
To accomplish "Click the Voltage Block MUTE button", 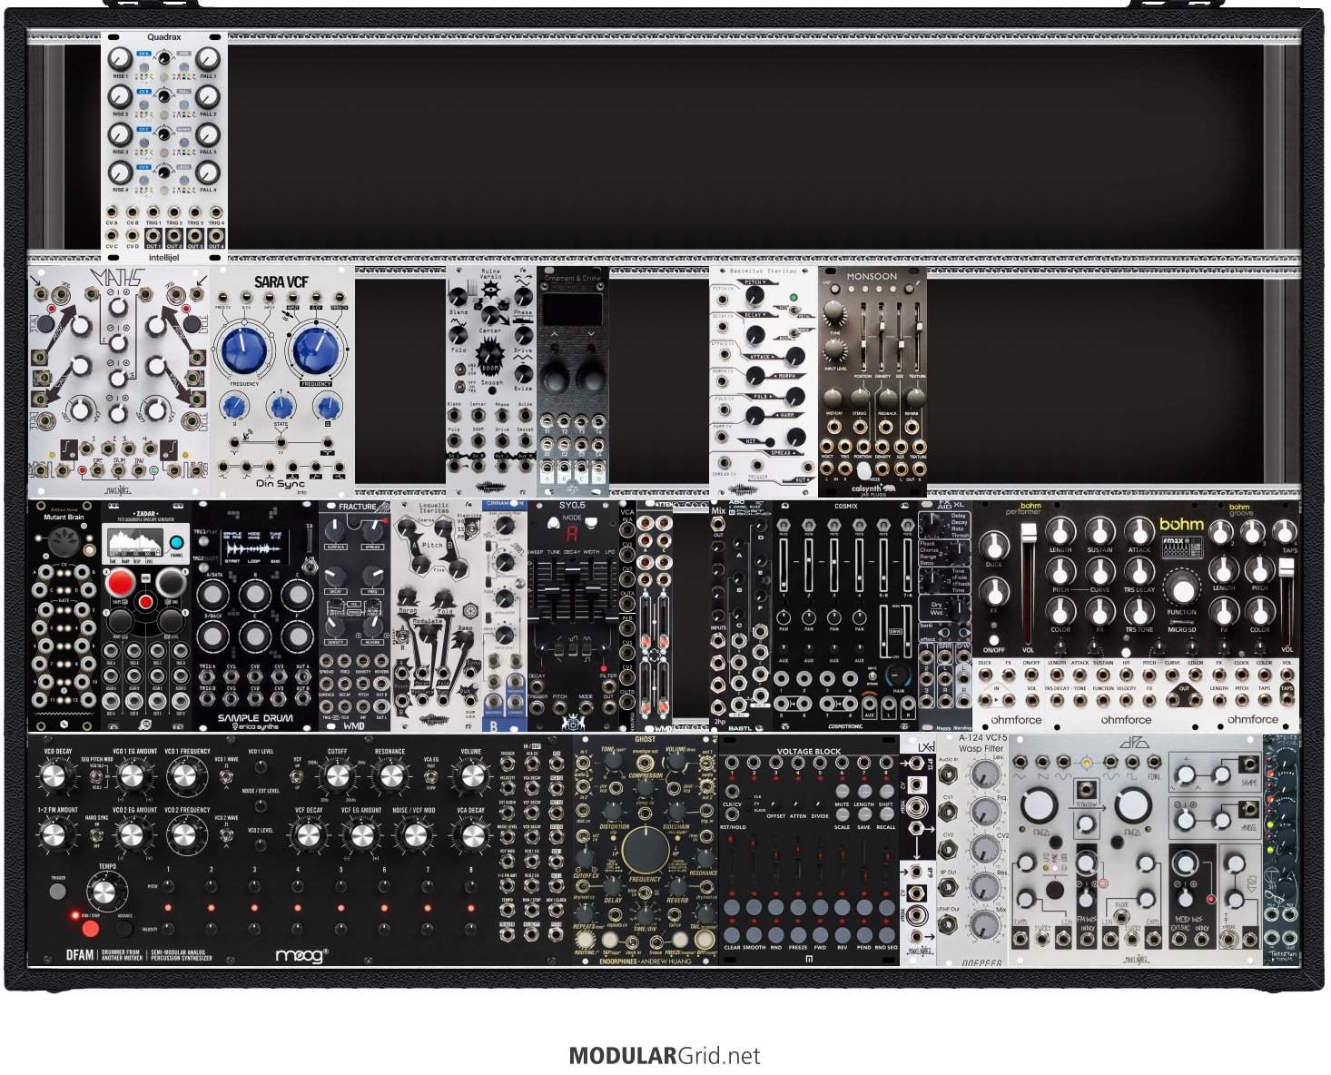I will tap(843, 792).
